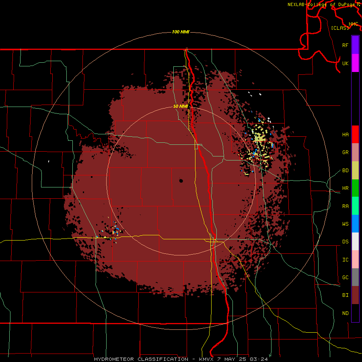362x362 pixels.
Task: Click the WS blue legend swatch
Action: (x=355, y=224)
